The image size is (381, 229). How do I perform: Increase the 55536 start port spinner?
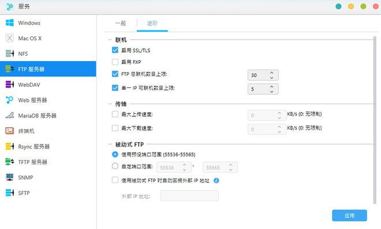184,165
